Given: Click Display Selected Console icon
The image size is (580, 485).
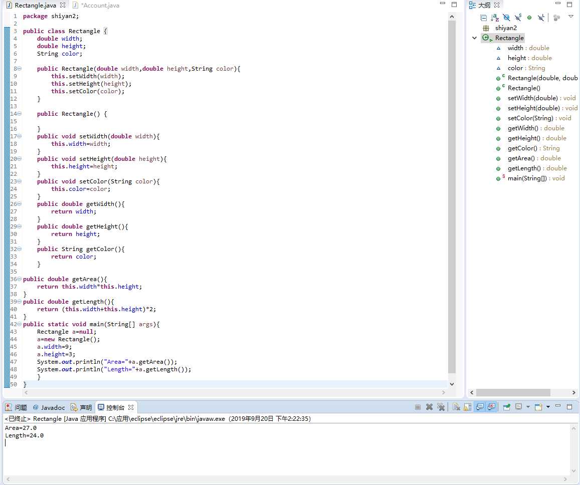Looking at the screenshot, I should pos(519,407).
